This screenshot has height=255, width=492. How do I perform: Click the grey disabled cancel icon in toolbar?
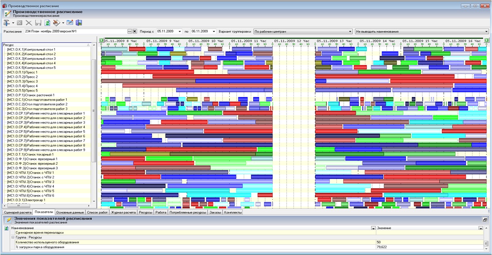20,23
